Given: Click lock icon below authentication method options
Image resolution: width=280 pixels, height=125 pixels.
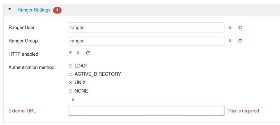Looking at the screenshot, I should pyautogui.click(x=73, y=99).
